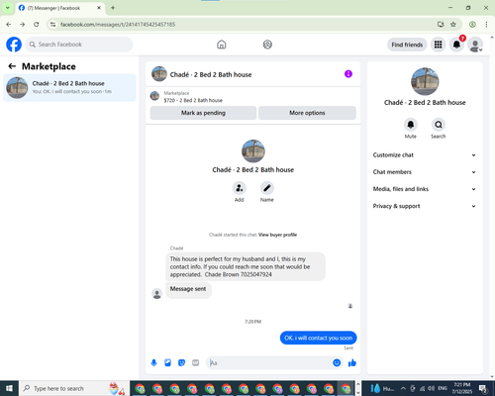The height and width of the screenshot is (396, 495).
Task: Click the Type here to search taskbar box
Action: 74,388
